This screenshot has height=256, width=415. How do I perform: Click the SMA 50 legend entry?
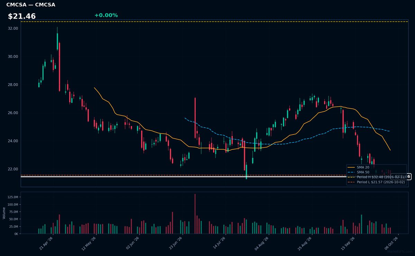coord(359,172)
